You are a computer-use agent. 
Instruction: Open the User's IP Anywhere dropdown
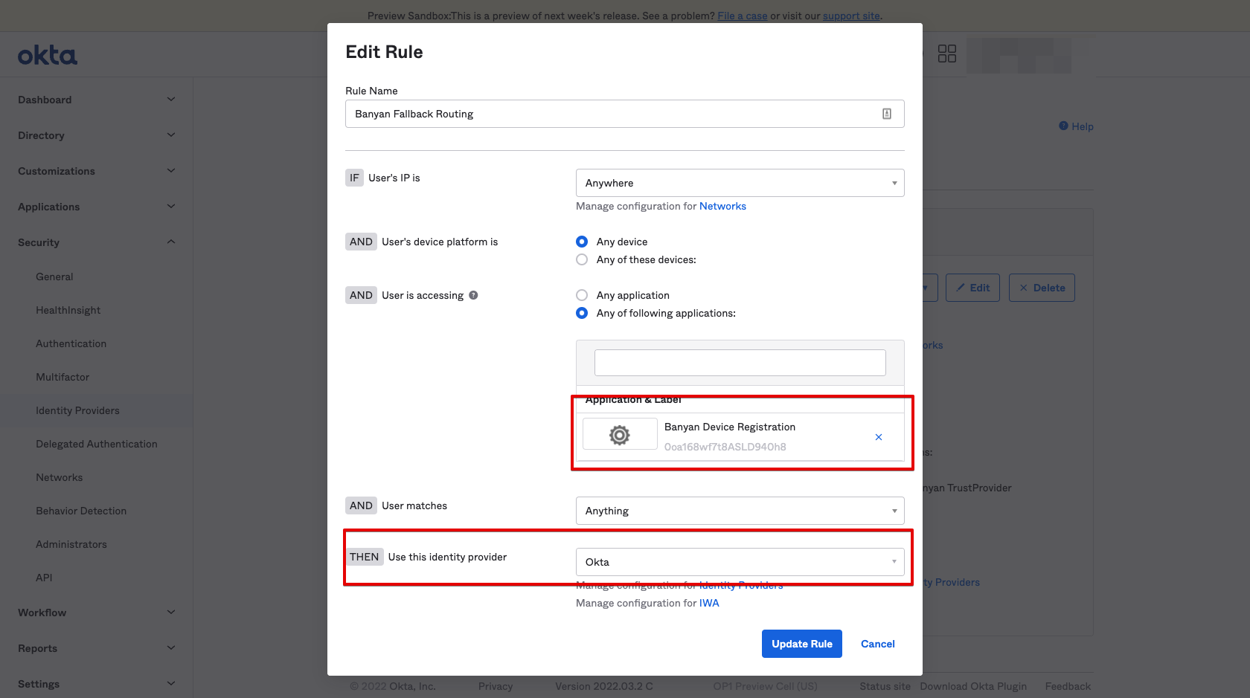pyautogui.click(x=740, y=183)
